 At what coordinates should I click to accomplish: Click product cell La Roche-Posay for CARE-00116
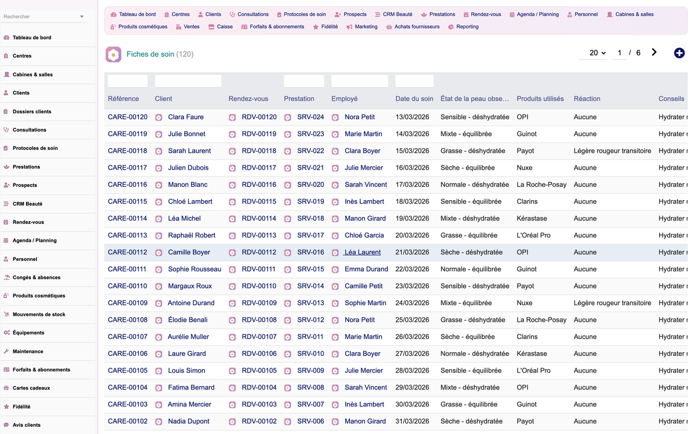542,185
